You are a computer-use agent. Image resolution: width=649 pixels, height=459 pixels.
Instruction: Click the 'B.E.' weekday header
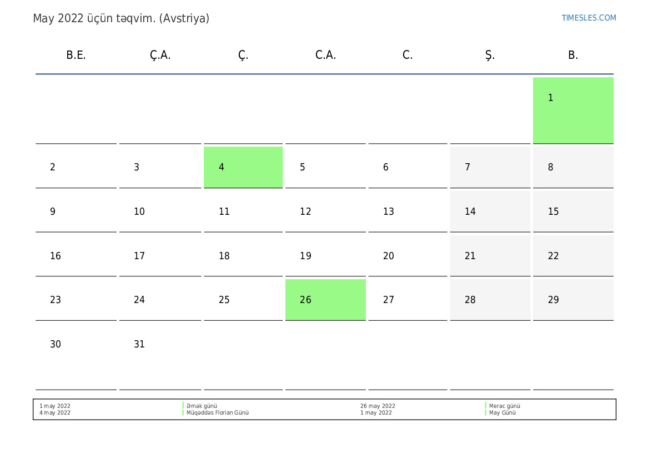pyautogui.click(x=76, y=55)
